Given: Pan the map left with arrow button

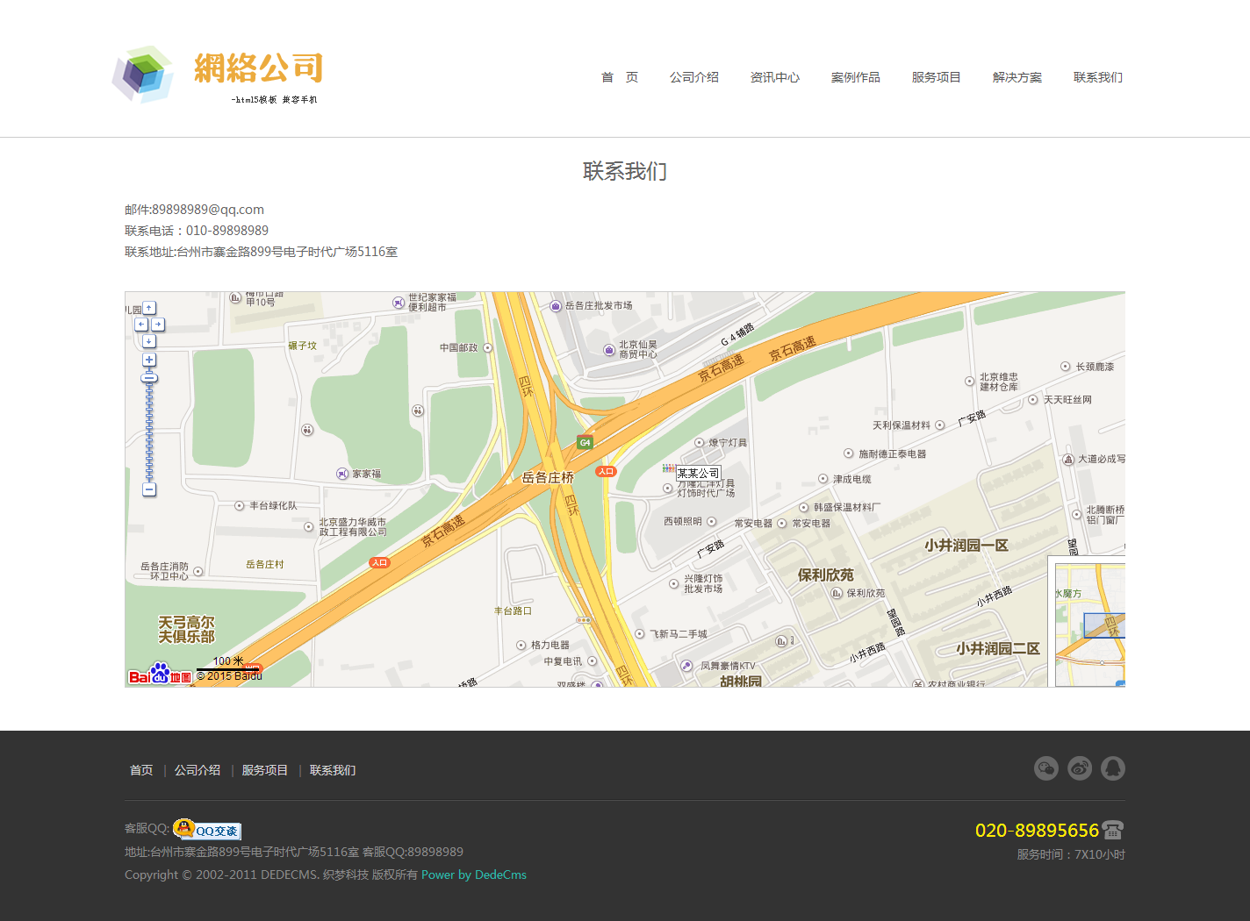Looking at the screenshot, I should 140,325.
